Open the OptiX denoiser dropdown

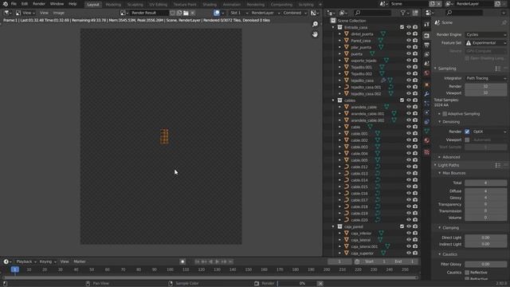coord(488,132)
